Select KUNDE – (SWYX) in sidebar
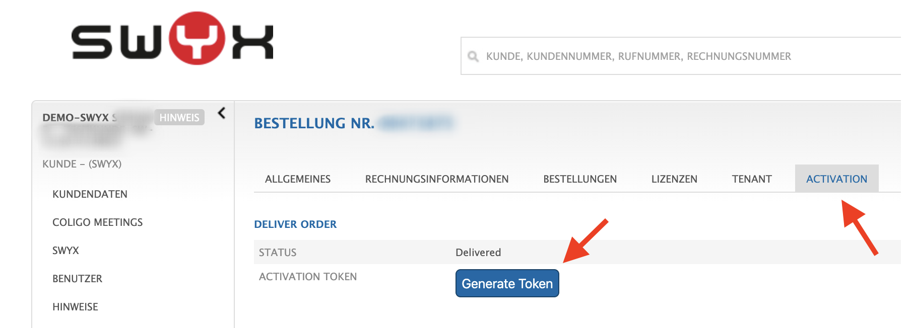 click(82, 164)
